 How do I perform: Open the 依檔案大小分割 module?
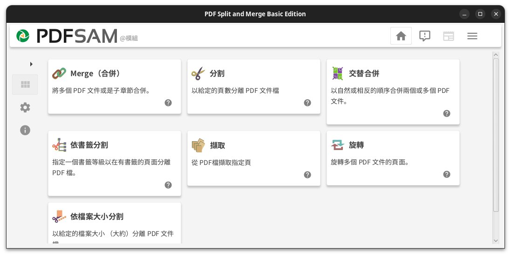[x=96, y=217]
